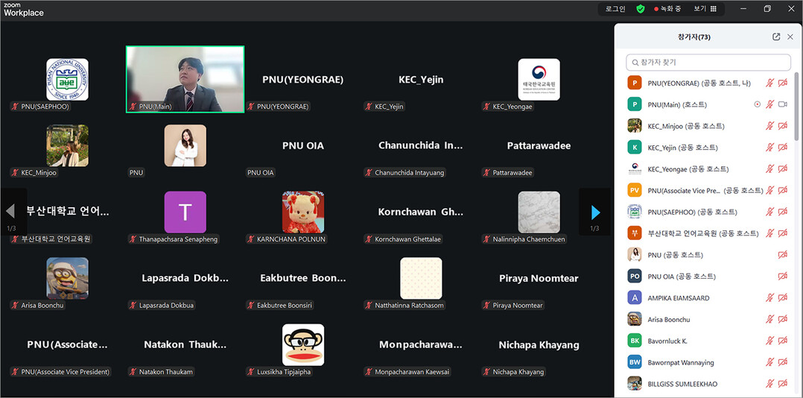Click the recording indicator in the top bar
Screen dimensions: 803x398
tap(667, 9)
